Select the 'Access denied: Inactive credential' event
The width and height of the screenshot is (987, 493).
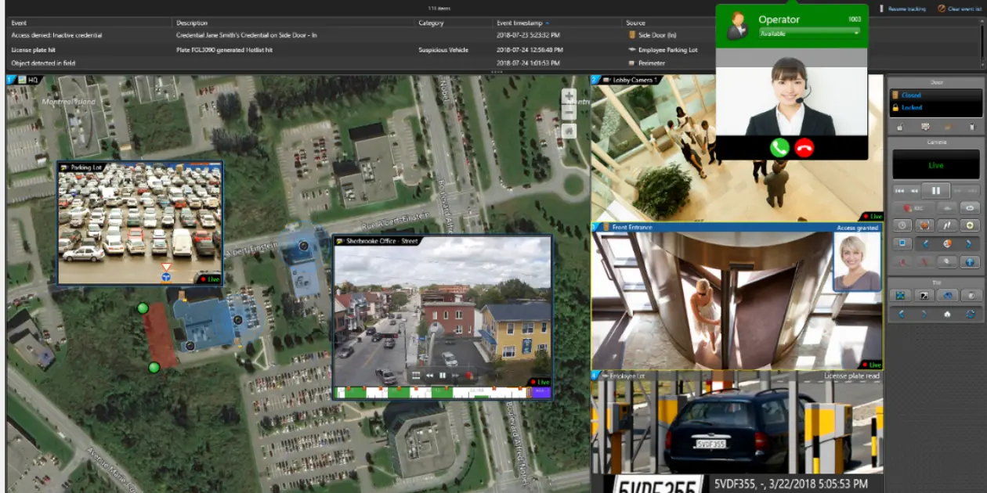coord(56,35)
